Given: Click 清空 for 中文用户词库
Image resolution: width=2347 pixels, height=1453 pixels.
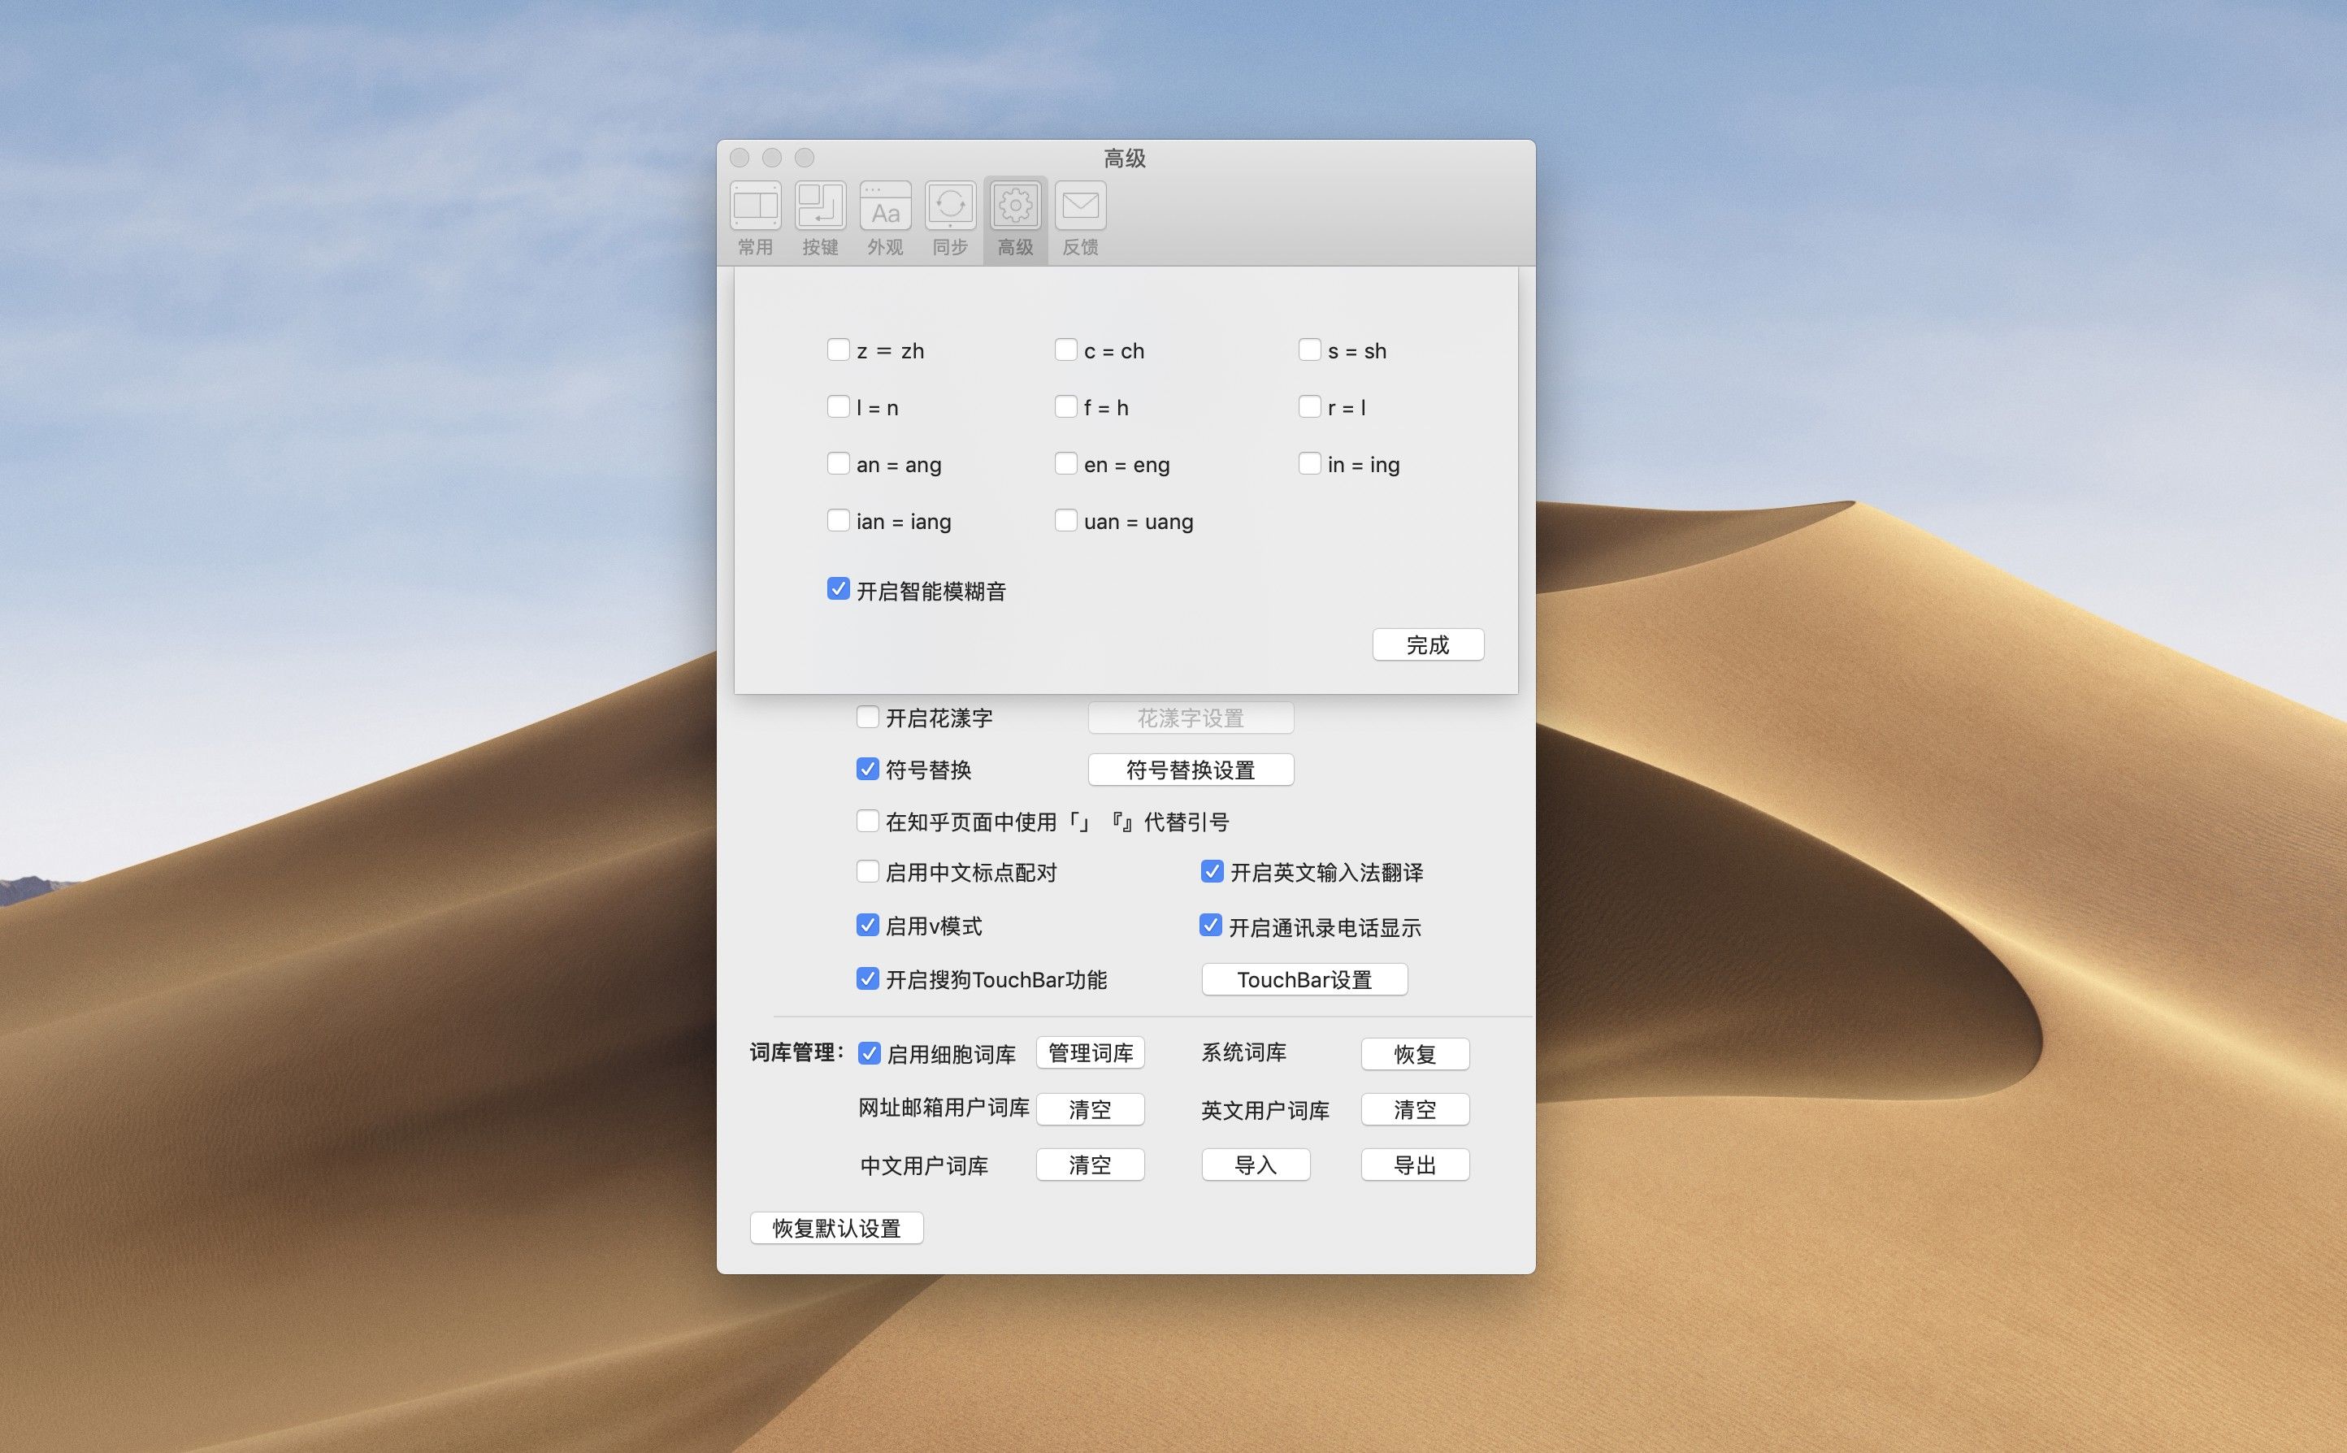Looking at the screenshot, I should [x=1091, y=1165].
